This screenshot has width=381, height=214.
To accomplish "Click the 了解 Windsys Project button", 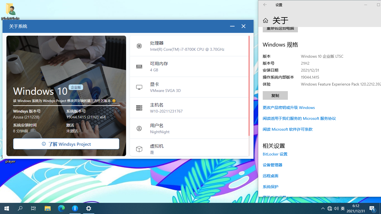I will (x=66, y=144).
